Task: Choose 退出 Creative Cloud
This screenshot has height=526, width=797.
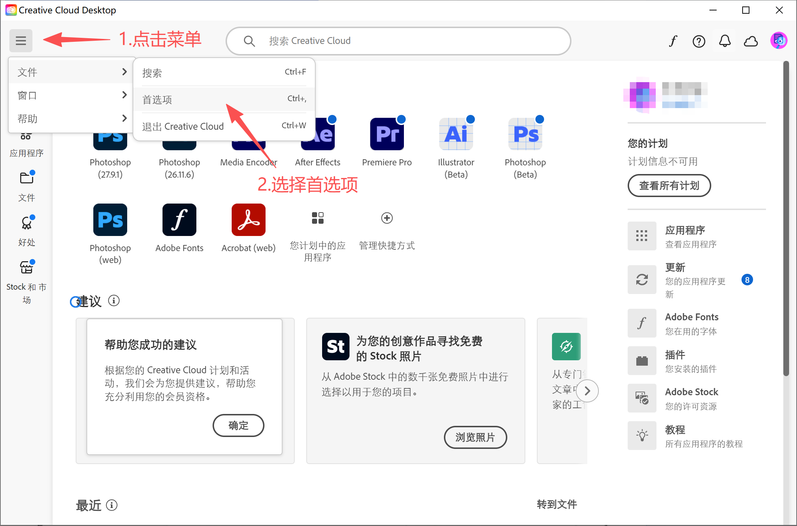Action: [224, 126]
